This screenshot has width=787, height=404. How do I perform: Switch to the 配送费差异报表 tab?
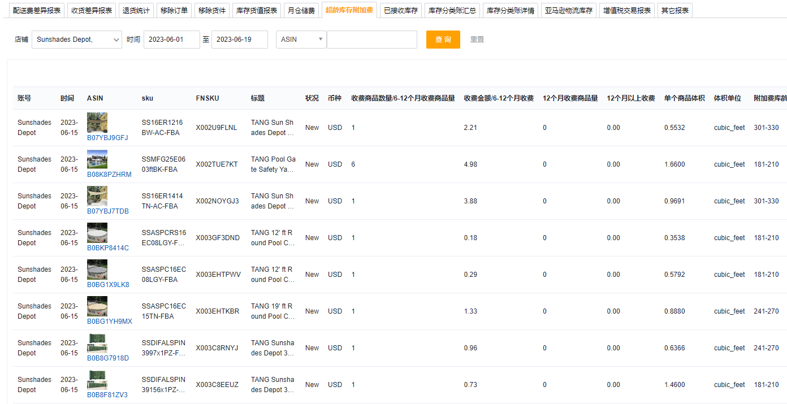click(x=37, y=10)
